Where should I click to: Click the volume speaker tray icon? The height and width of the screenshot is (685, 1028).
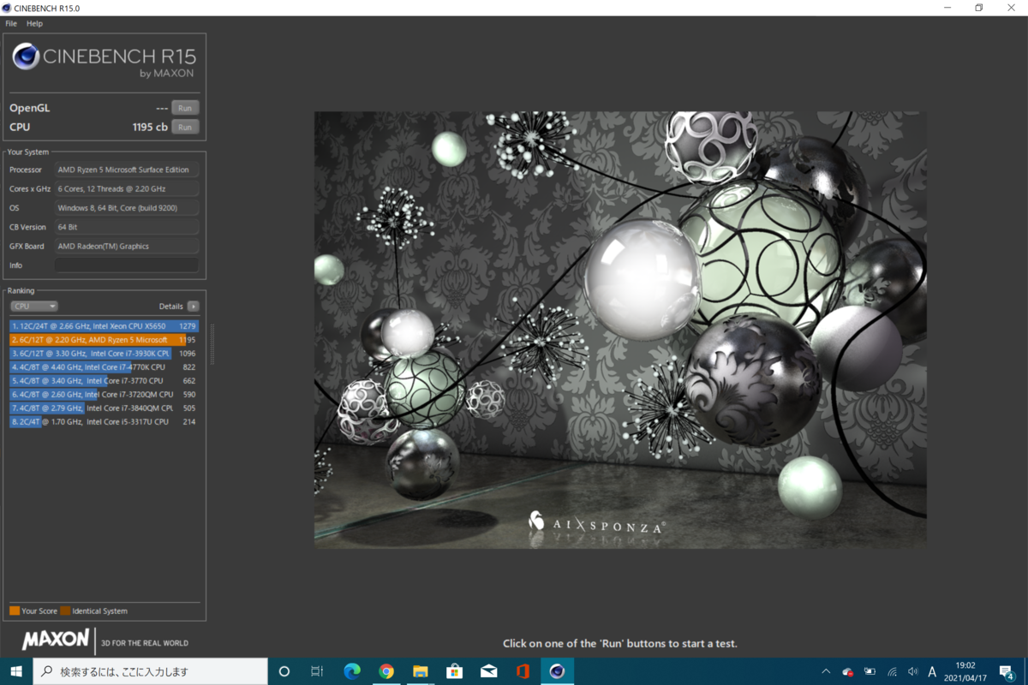click(x=912, y=672)
